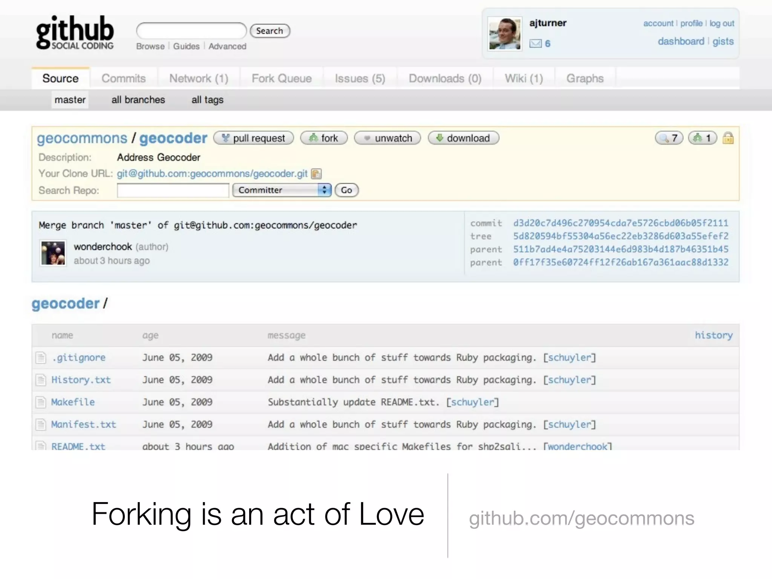Click the fork button

324,138
